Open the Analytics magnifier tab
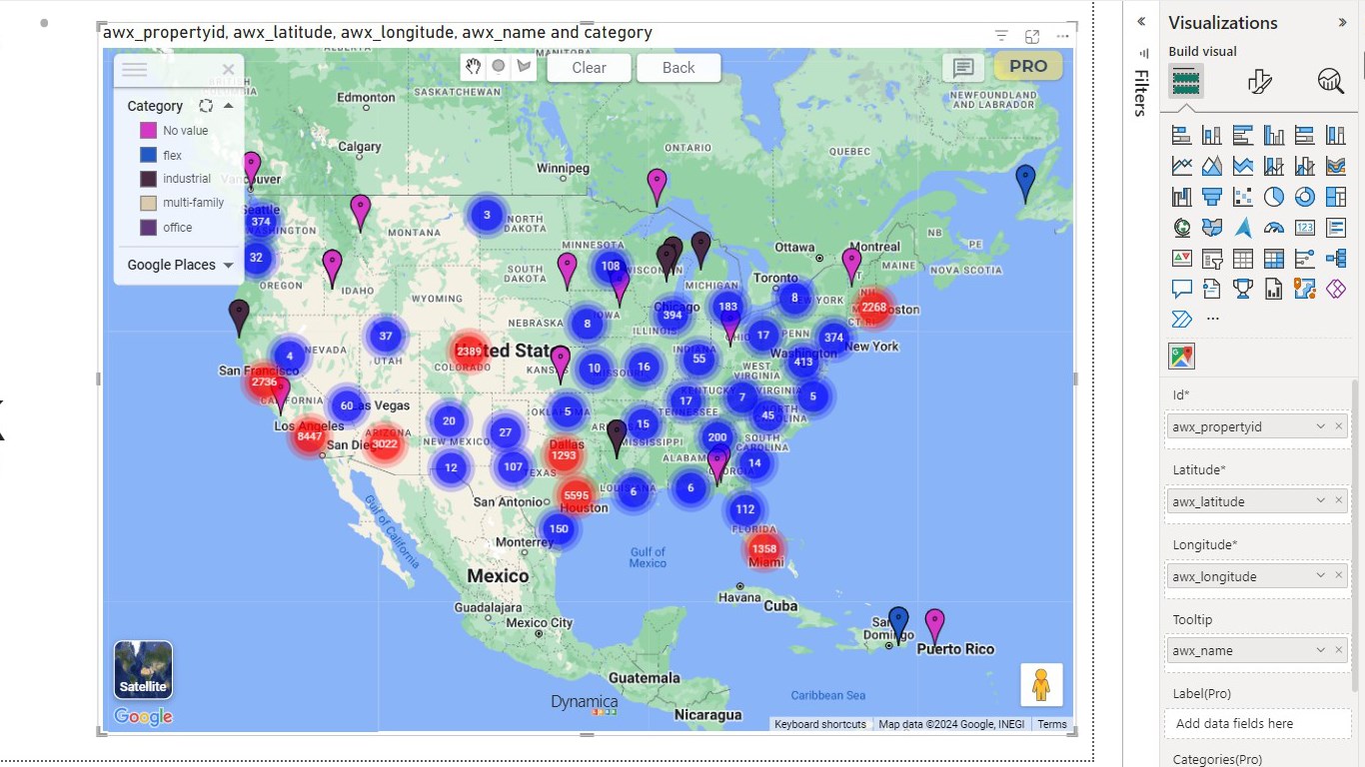1365x767 pixels. 1330,81
